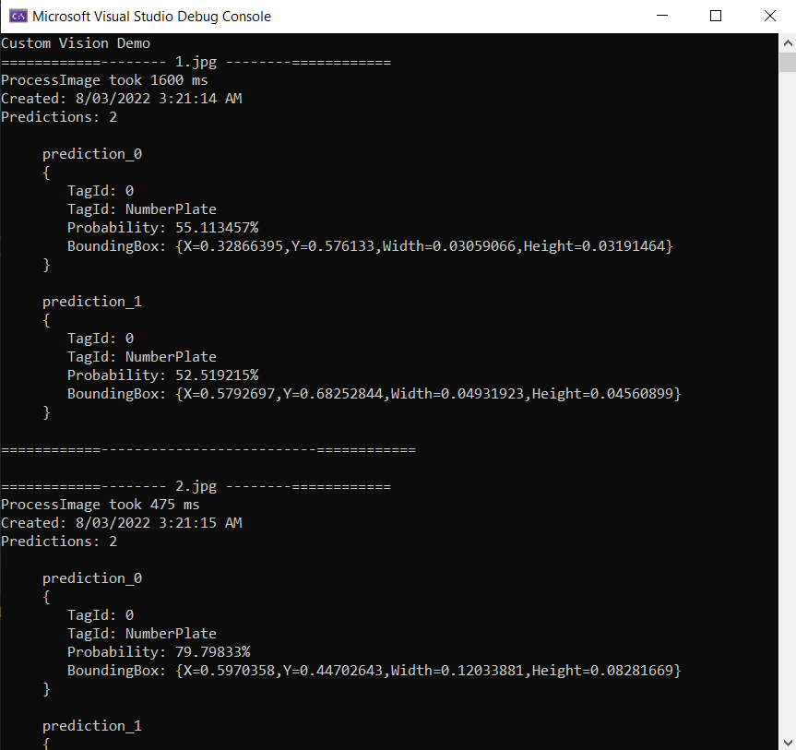Click the console app icon in title bar
This screenshot has height=750, width=796.
(18, 17)
